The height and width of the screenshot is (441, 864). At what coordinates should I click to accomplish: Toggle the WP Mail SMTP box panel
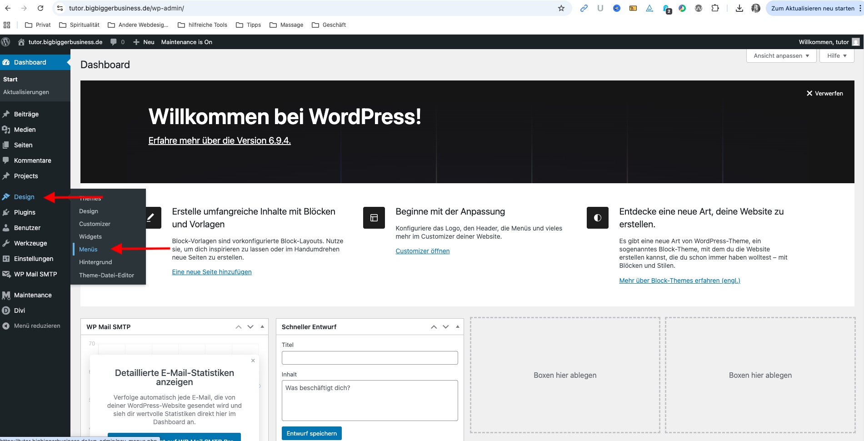coord(262,326)
